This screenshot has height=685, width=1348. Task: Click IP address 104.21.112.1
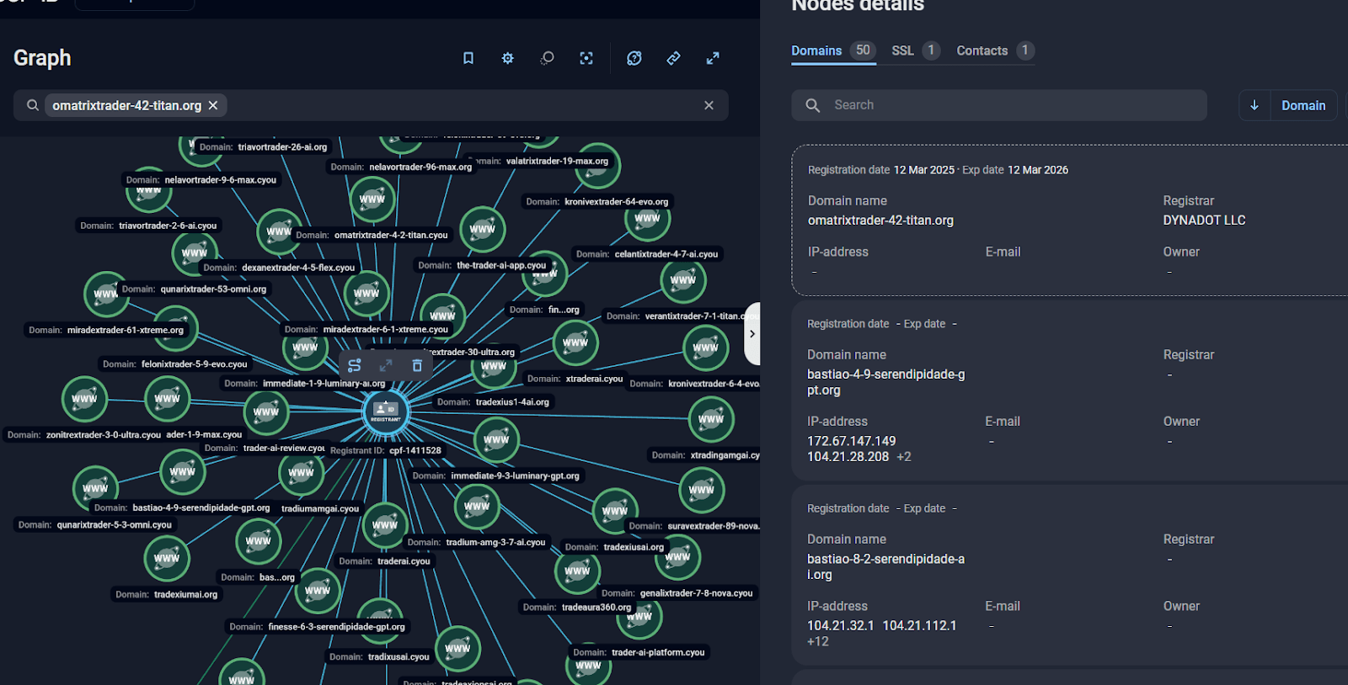(x=919, y=625)
